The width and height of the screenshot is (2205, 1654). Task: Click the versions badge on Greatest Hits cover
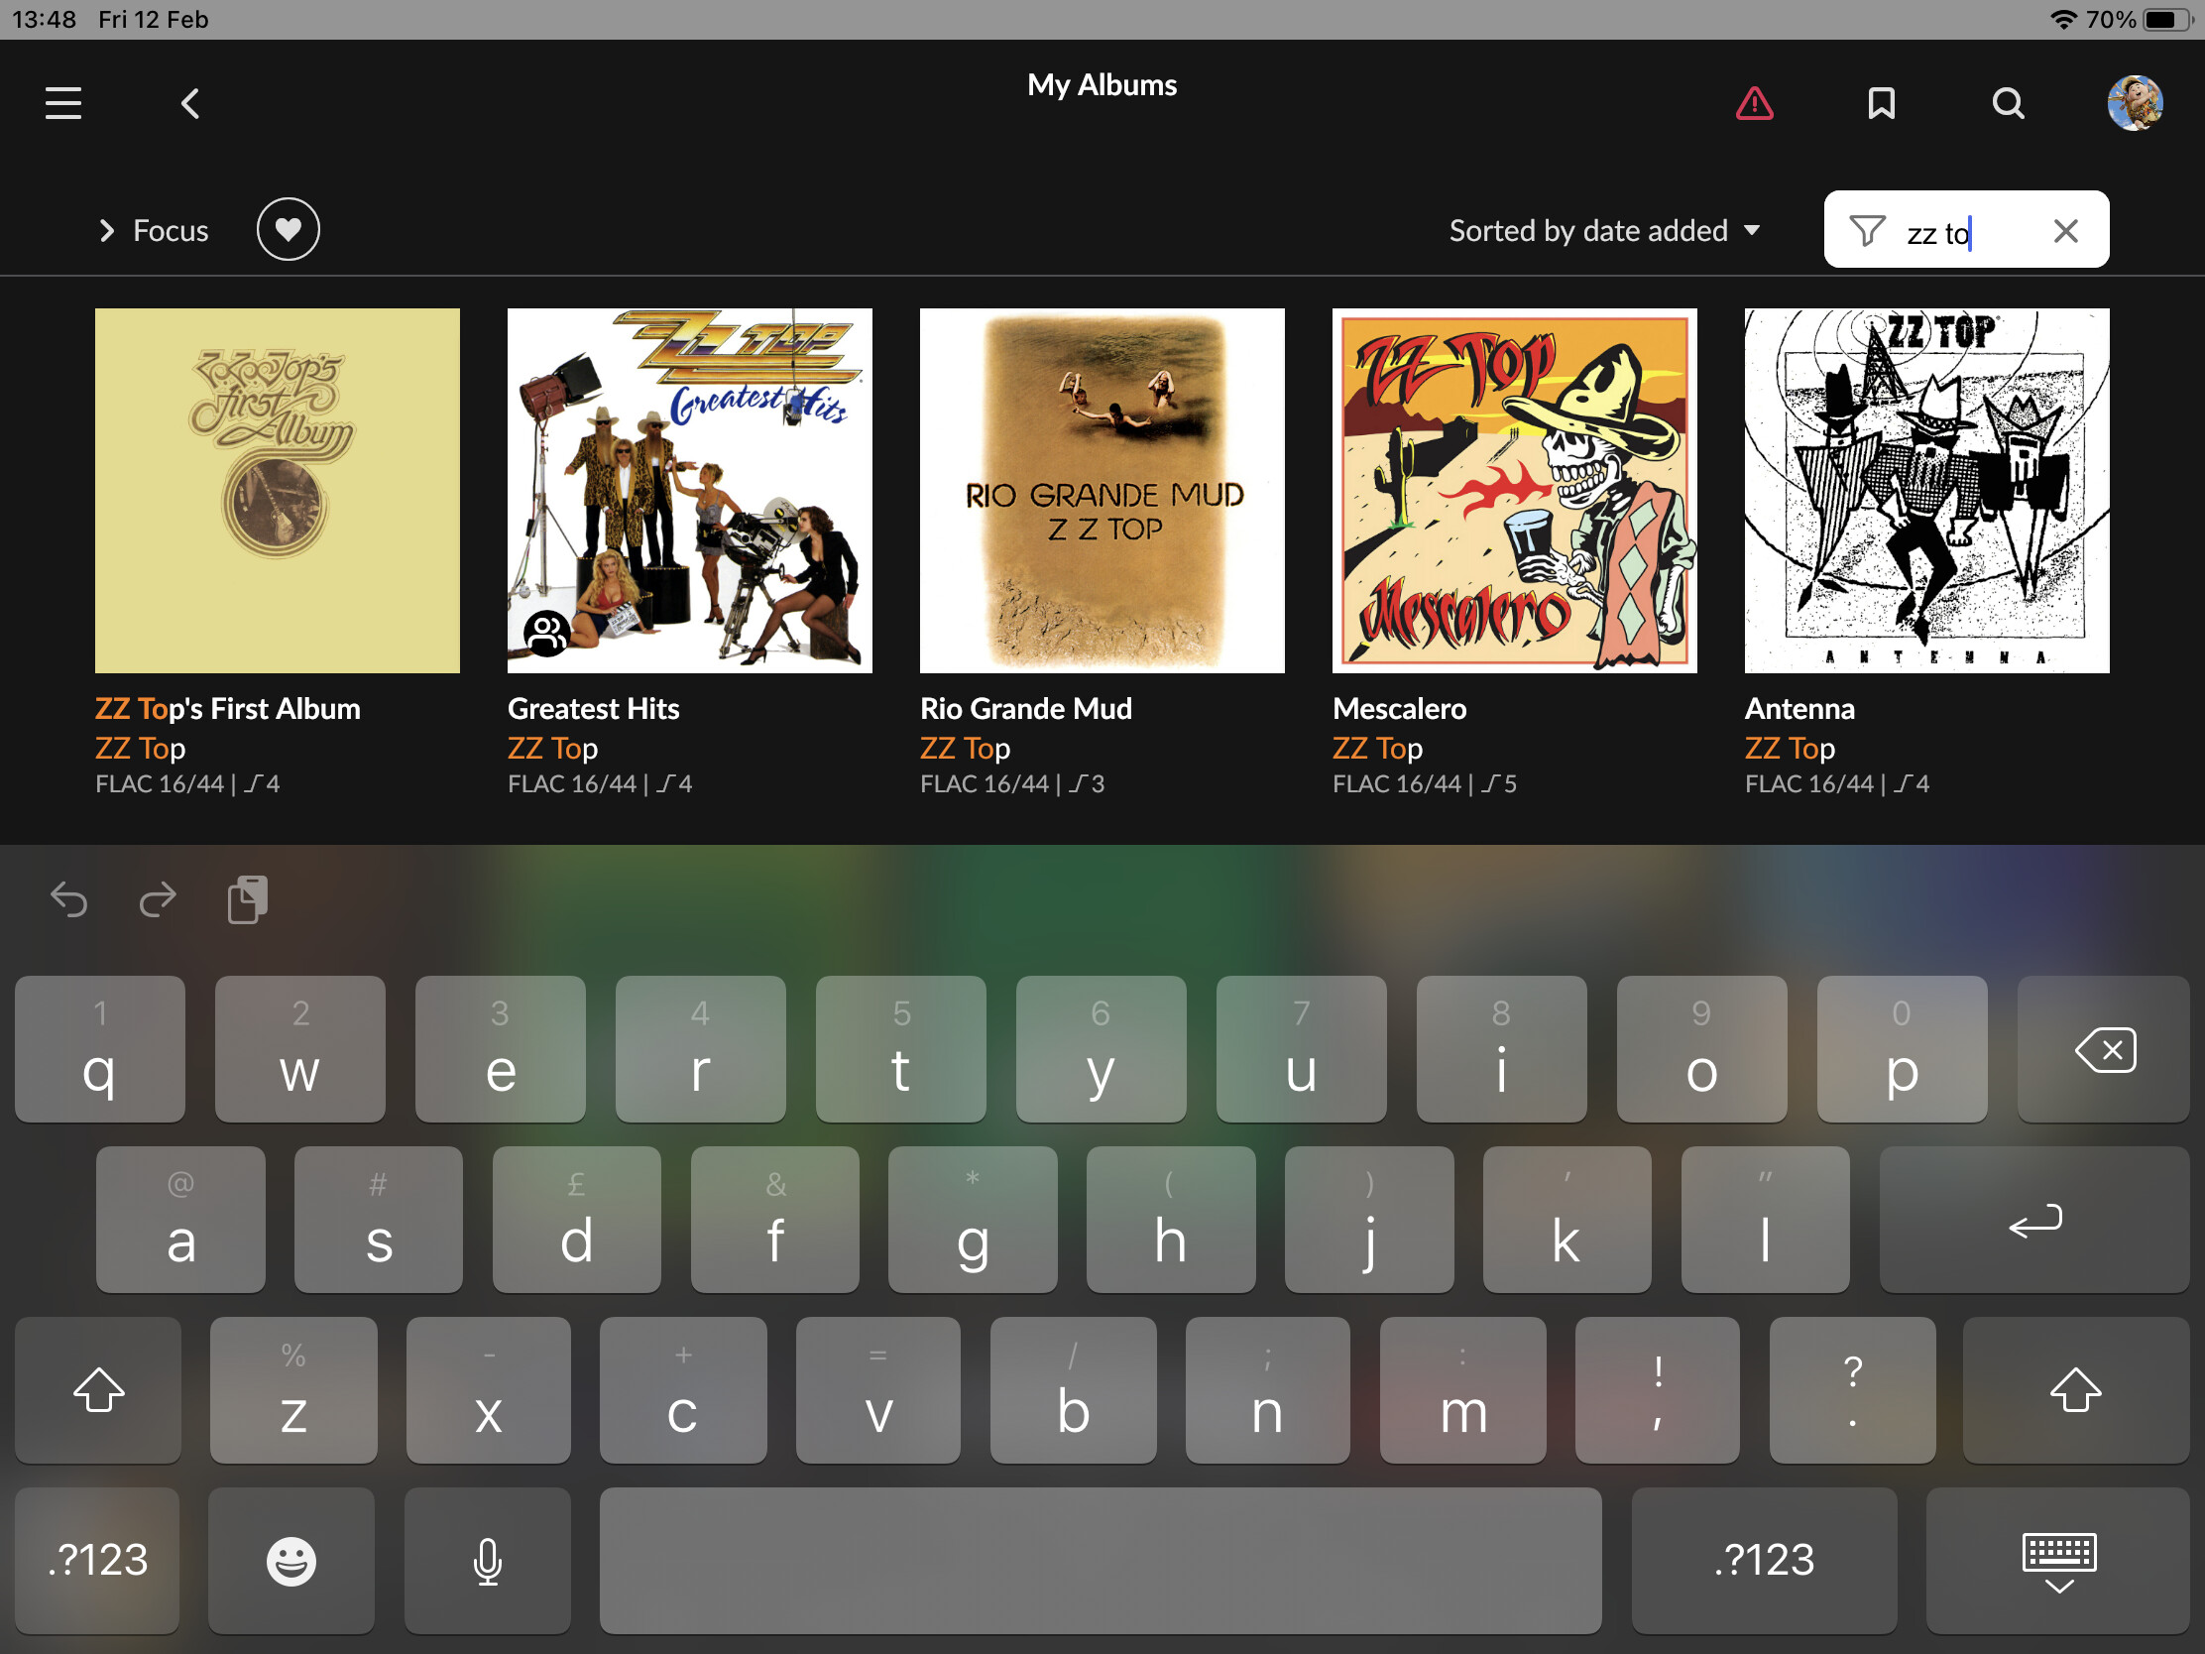[x=546, y=632]
